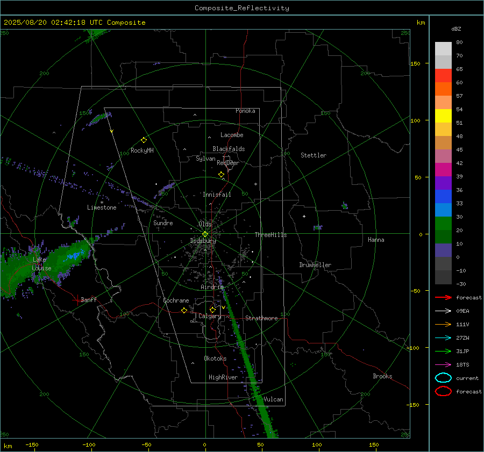Click the Okotoks town label
Screen dimensions: 484x452
(215, 358)
